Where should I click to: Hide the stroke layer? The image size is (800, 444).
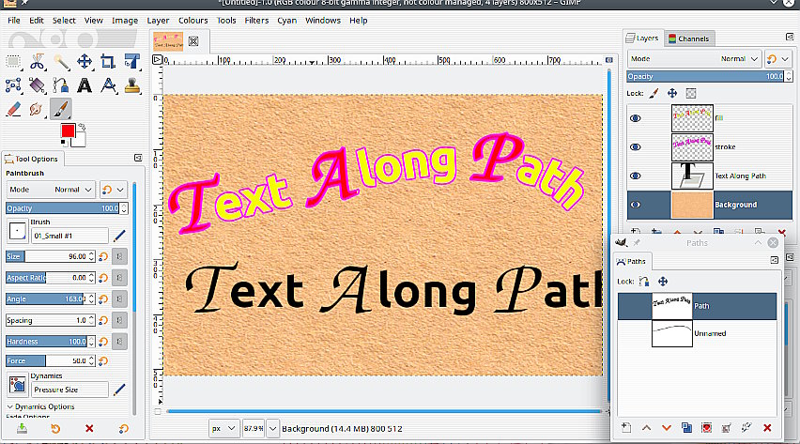636,146
